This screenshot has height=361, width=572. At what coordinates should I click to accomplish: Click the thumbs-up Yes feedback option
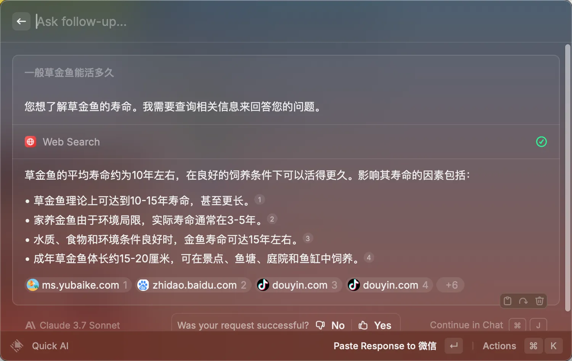coord(375,325)
